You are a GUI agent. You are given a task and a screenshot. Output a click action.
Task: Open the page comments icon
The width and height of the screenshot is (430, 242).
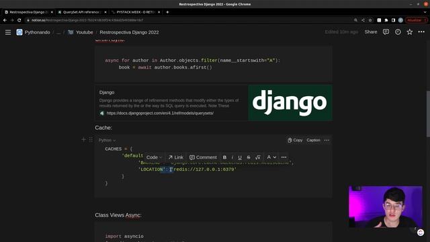tap(386, 32)
